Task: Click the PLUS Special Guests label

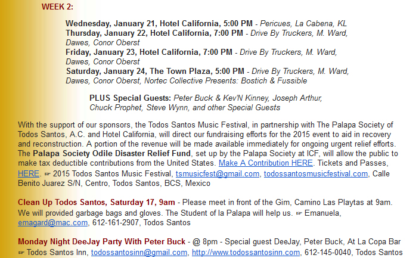Action: (x=130, y=98)
